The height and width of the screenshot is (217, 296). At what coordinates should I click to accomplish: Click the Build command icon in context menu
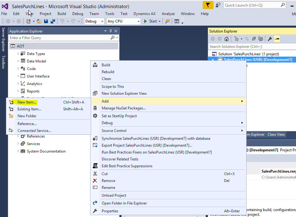[x=95, y=65]
